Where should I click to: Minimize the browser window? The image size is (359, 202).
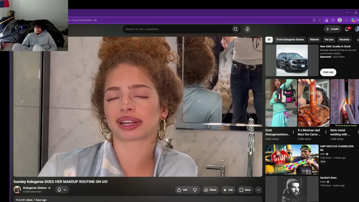pos(347,13)
